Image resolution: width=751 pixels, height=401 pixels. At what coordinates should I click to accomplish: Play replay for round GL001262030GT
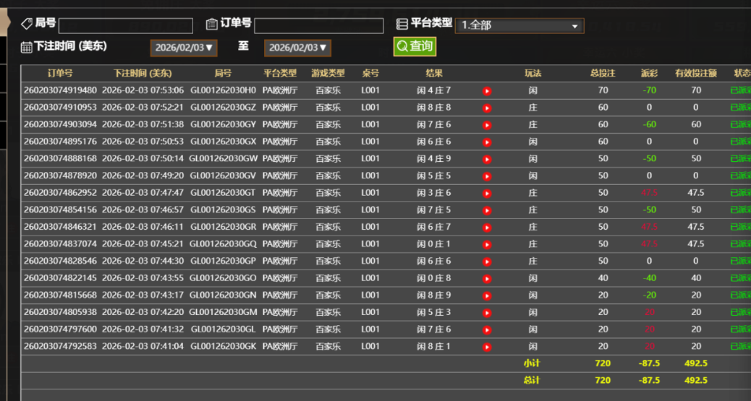pos(487,193)
